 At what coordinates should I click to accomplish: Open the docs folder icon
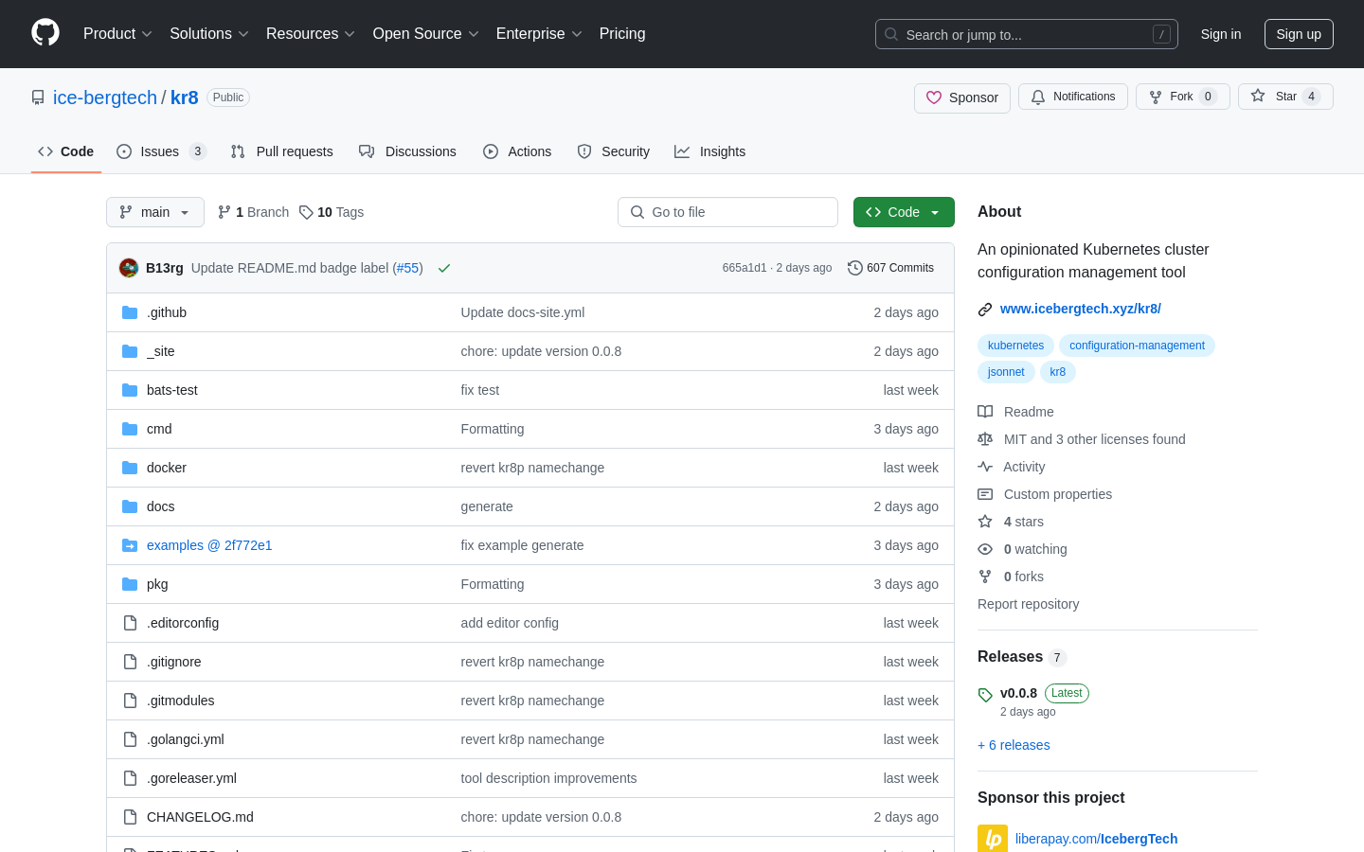coord(130,506)
